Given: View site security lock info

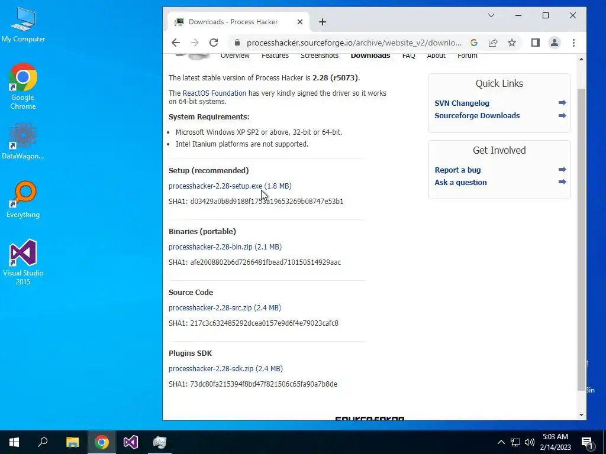Looking at the screenshot, I should pos(237,43).
